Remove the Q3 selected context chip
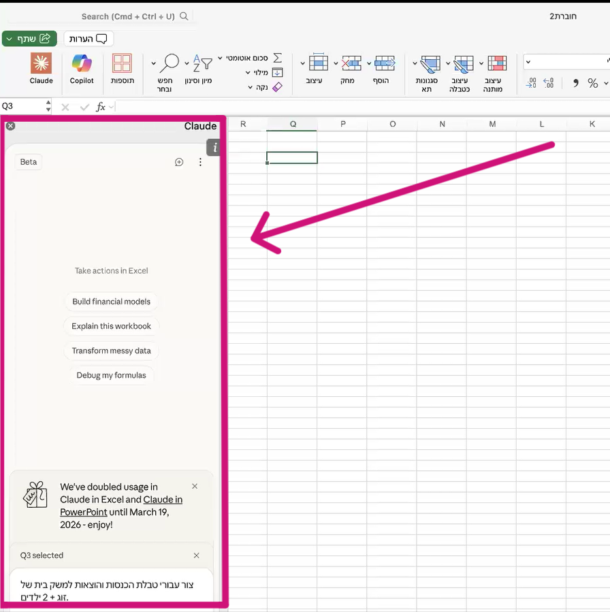 tap(196, 555)
